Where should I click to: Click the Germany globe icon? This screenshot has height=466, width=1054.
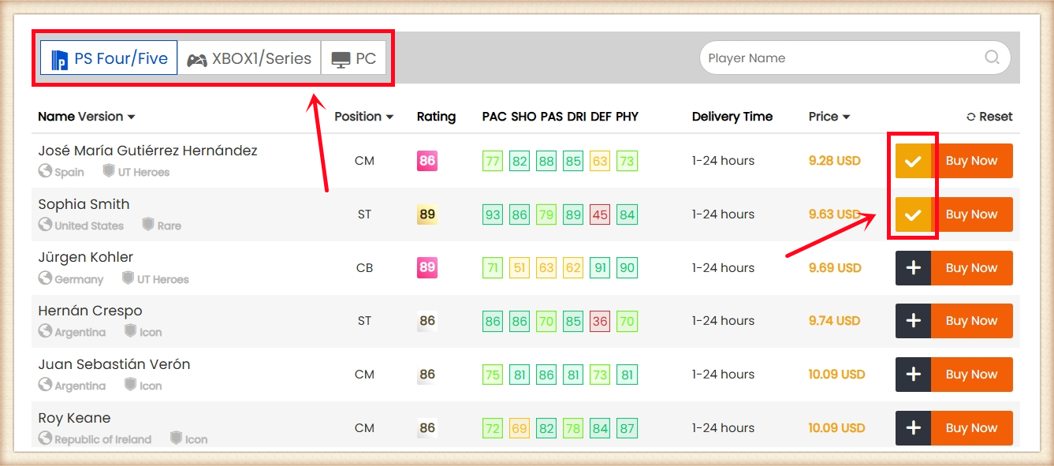tap(45, 278)
